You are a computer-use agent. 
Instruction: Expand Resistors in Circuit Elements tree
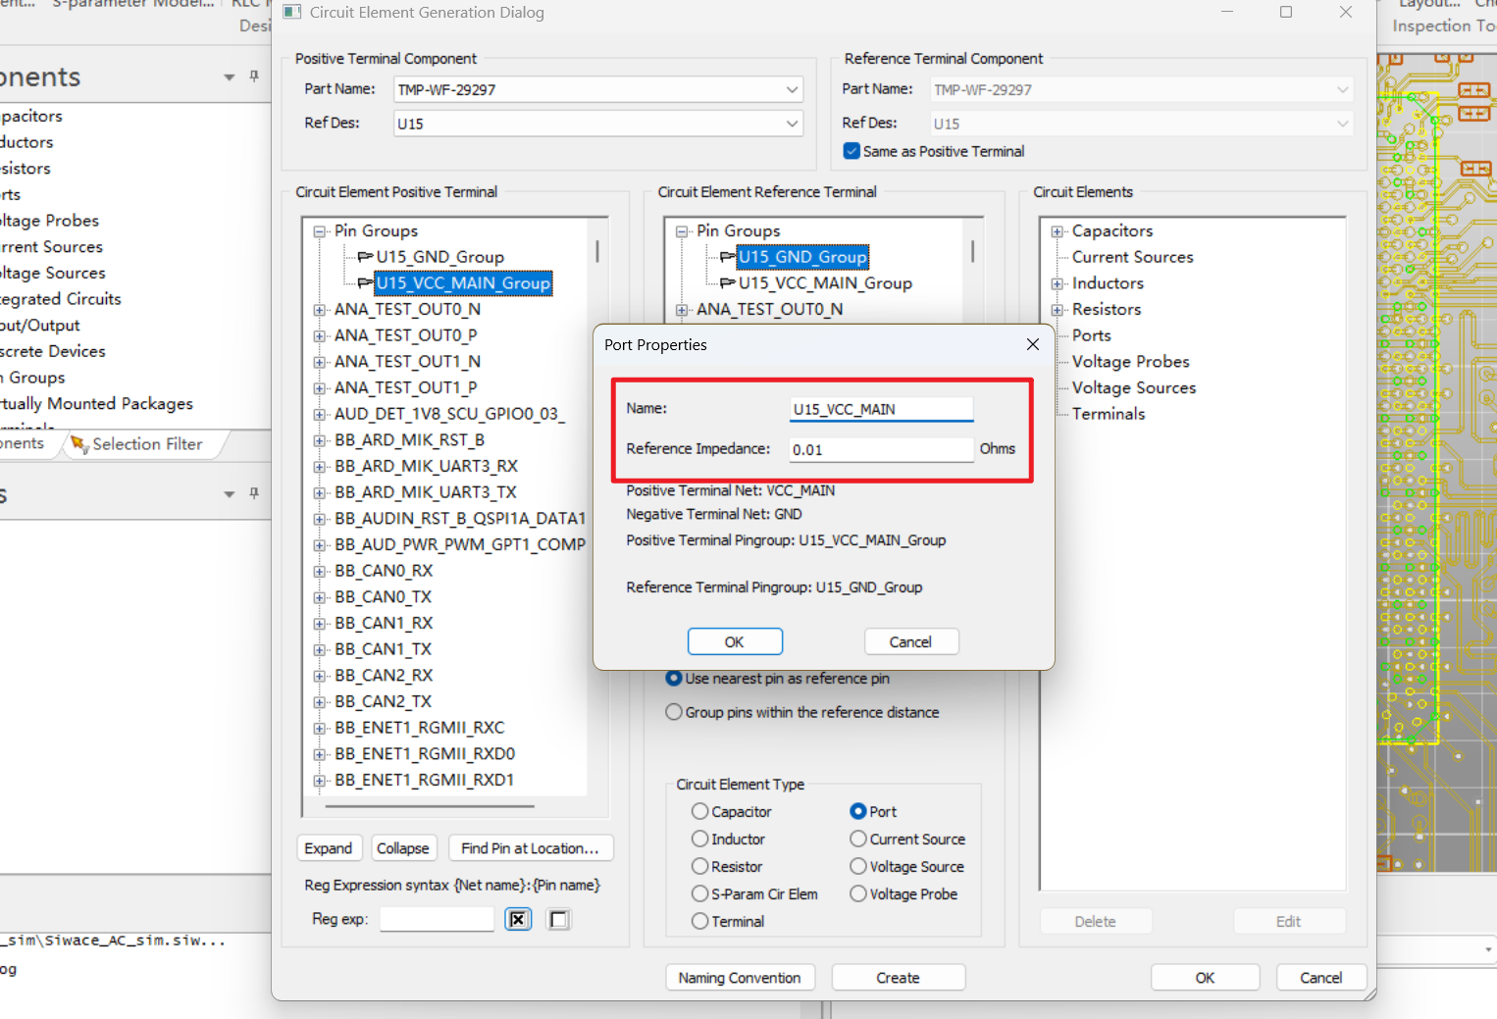click(x=1057, y=310)
